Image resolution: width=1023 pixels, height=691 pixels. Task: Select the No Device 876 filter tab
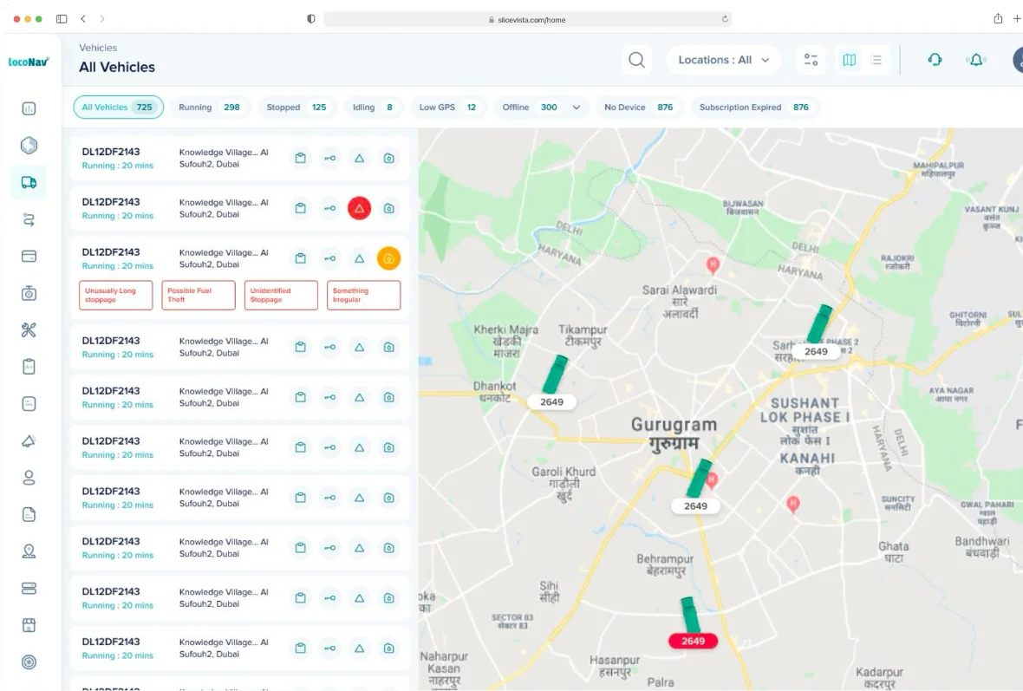[x=638, y=108]
